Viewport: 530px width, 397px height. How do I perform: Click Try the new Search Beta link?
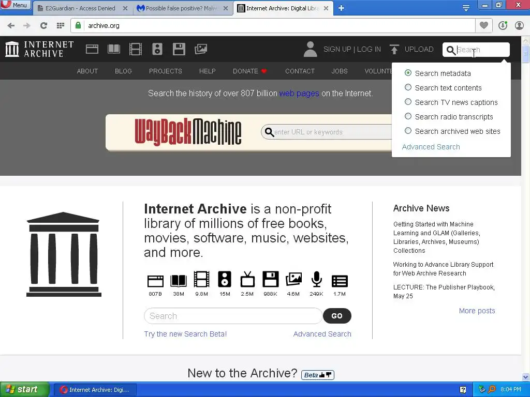[185, 334]
